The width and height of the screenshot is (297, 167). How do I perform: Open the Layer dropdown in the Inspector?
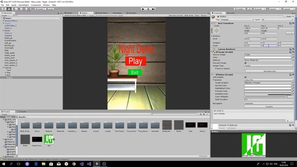tap(278, 19)
